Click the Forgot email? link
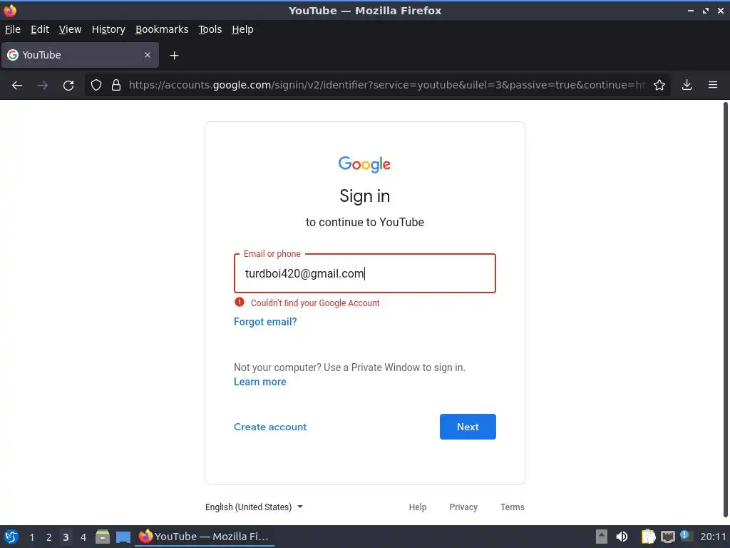 tap(265, 322)
